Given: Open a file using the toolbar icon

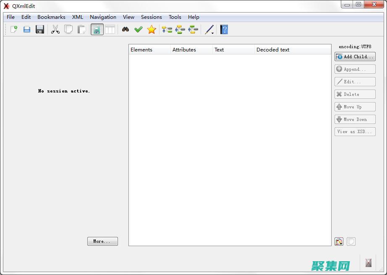Looking at the screenshot, I should point(26,29).
